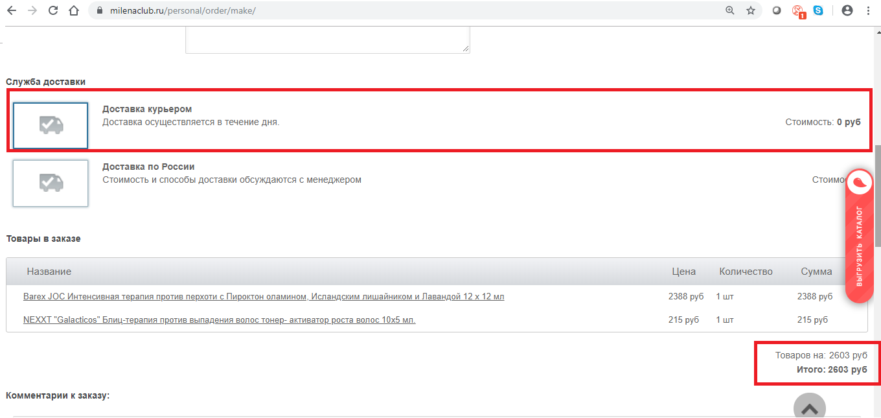Screen dimensions: 881x418
Task: Click the Комментарии к заказу label
Action: tap(58, 395)
